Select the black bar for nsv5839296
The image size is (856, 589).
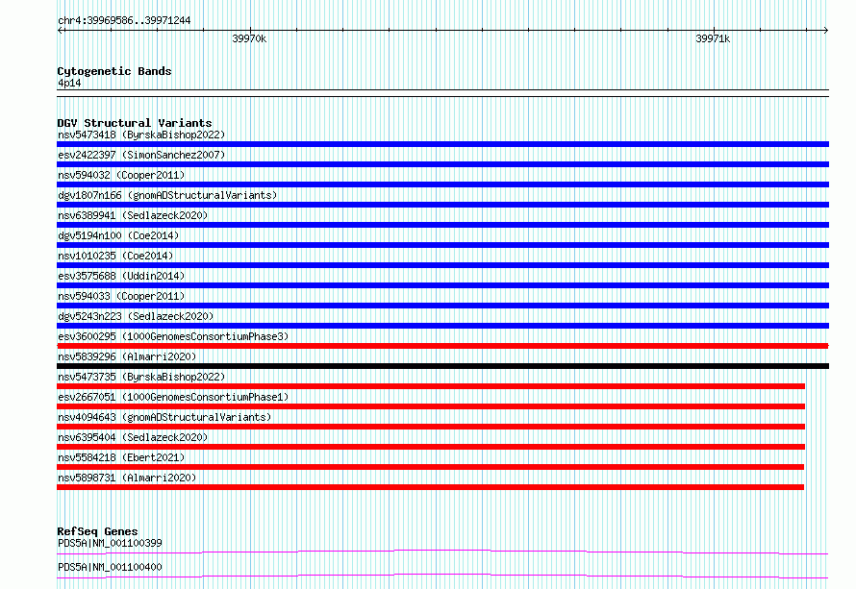tap(442, 366)
